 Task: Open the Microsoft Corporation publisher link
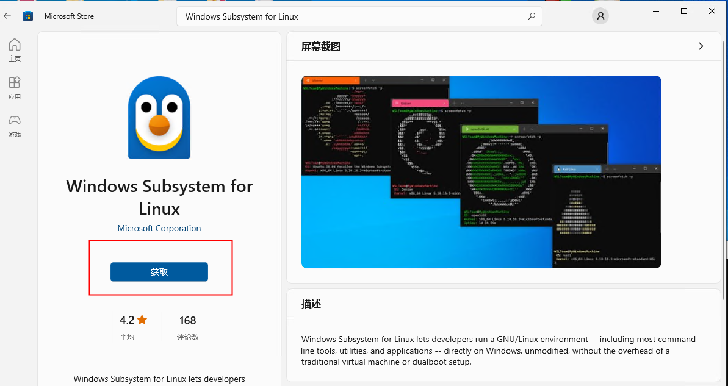point(159,228)
